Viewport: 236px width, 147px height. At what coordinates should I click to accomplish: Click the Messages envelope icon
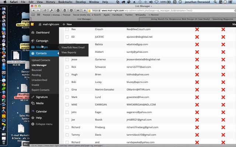(x=33, y=47)
